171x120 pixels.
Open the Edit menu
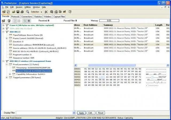point(12,7)
